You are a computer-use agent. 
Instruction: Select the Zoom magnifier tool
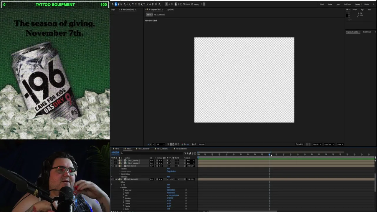click(x=121, y=4)
